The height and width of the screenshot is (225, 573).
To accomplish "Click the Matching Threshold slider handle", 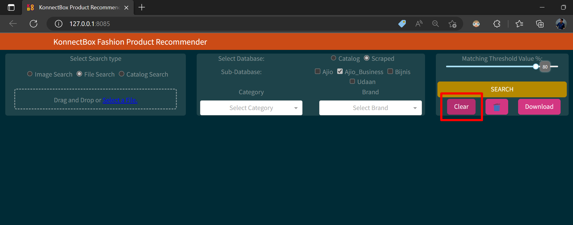I will point(536,66).
